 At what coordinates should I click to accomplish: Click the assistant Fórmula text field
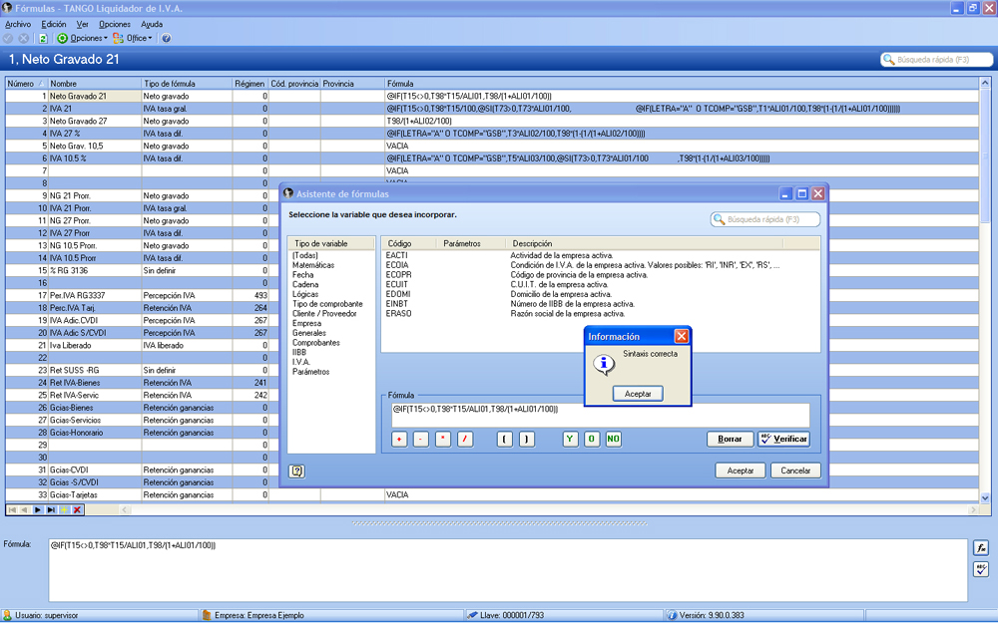pyautogui.click(x=600, y=415)
